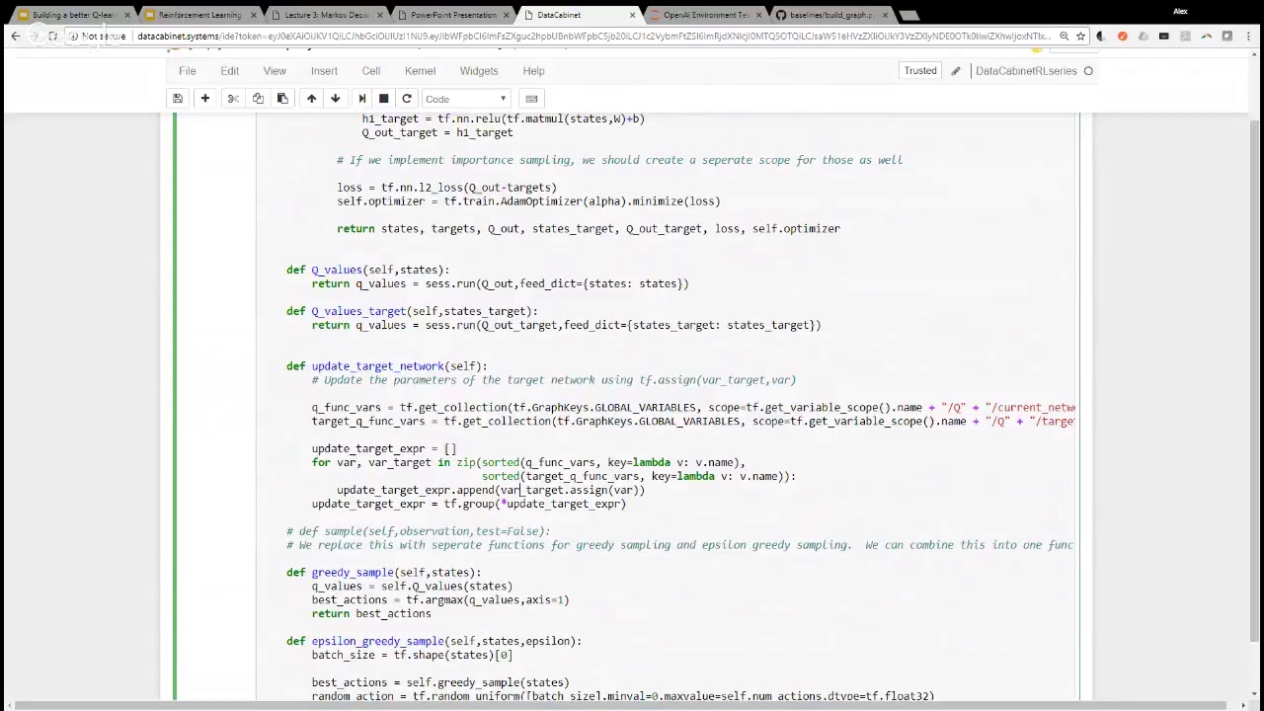The image size is (1264, 711).
Task: Close the PowerPoint Presentation tab
Action: click(x=506, y=15)
